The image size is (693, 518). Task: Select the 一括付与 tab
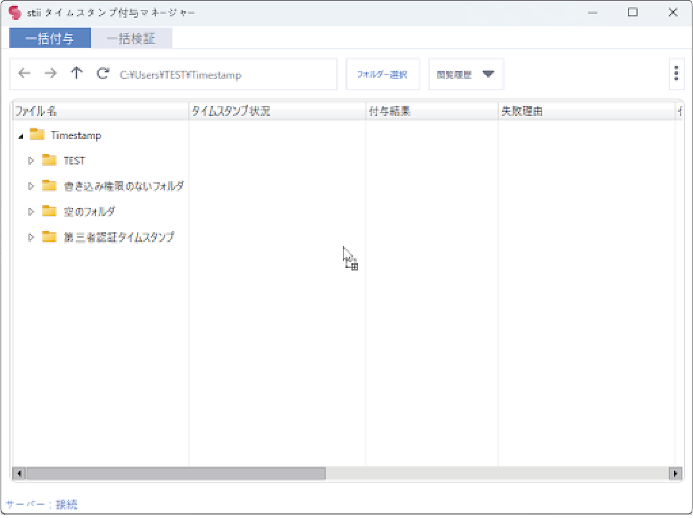tap(49, 39)
